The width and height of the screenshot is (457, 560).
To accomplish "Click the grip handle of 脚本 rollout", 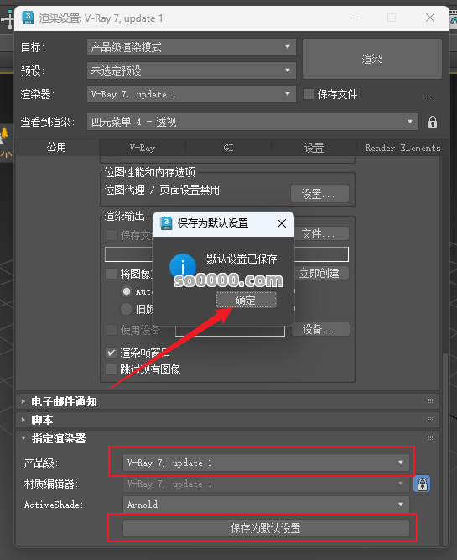I will (x=431, y=419).
